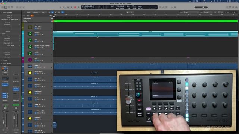Open the LCD display mode arrow
Image resolution: width=239 pixels, height=134 pixels.
156,7
